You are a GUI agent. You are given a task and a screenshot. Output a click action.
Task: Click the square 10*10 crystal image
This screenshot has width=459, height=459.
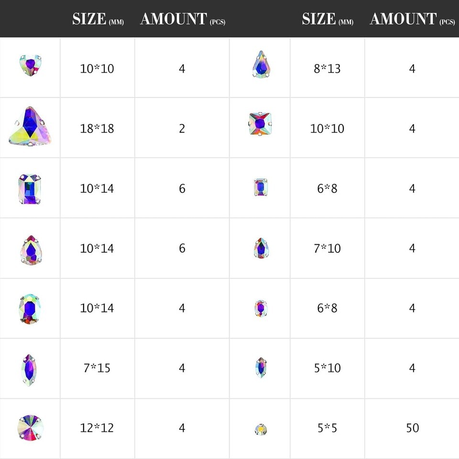click(x=260, y=124)
